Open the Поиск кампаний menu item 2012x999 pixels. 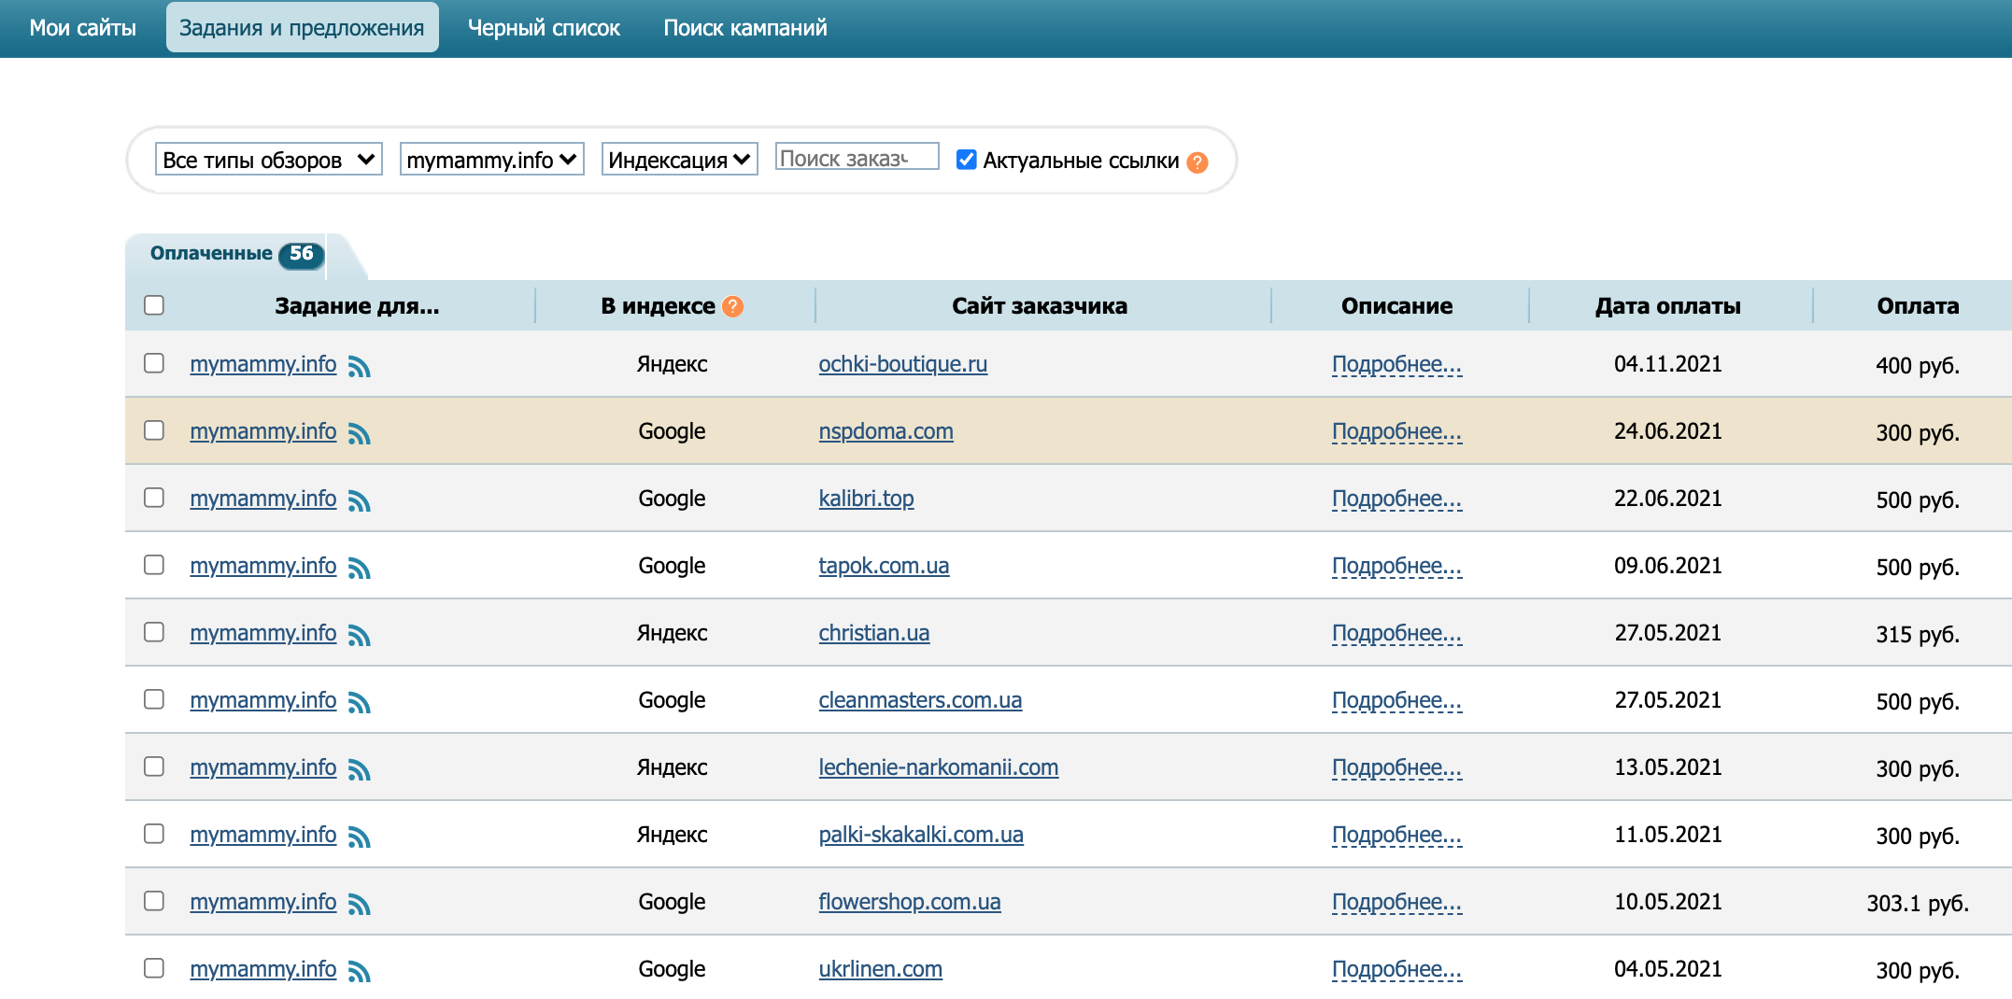[x=744, y=28]
